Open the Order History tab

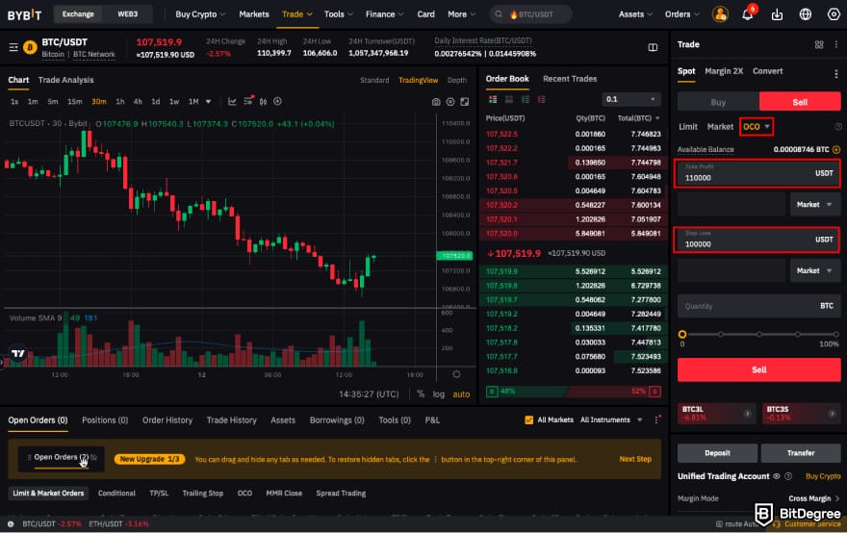(167, 419)
